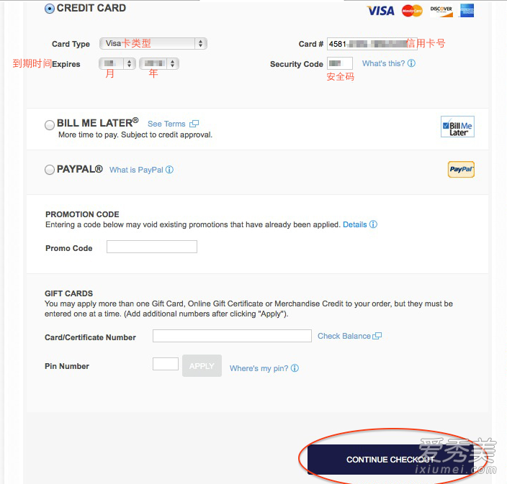Viewport: 507px width, 484px height.
Task: Click the Discover card logo
Action: [441, 11]
